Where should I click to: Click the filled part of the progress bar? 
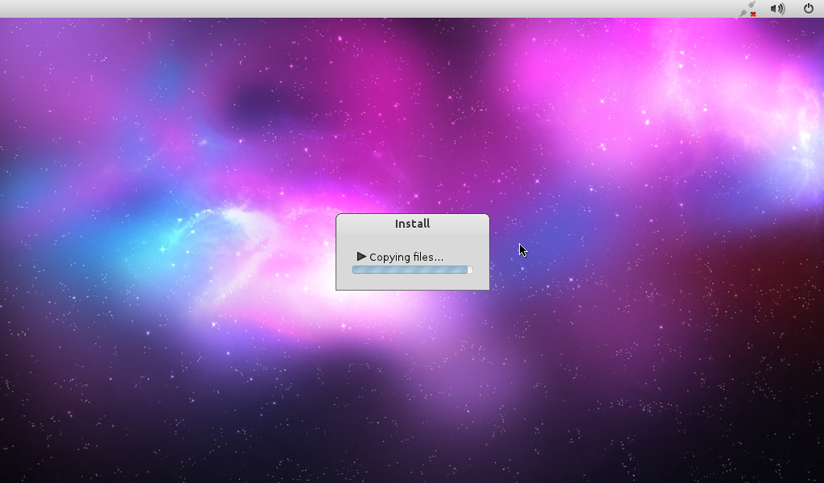409,270
